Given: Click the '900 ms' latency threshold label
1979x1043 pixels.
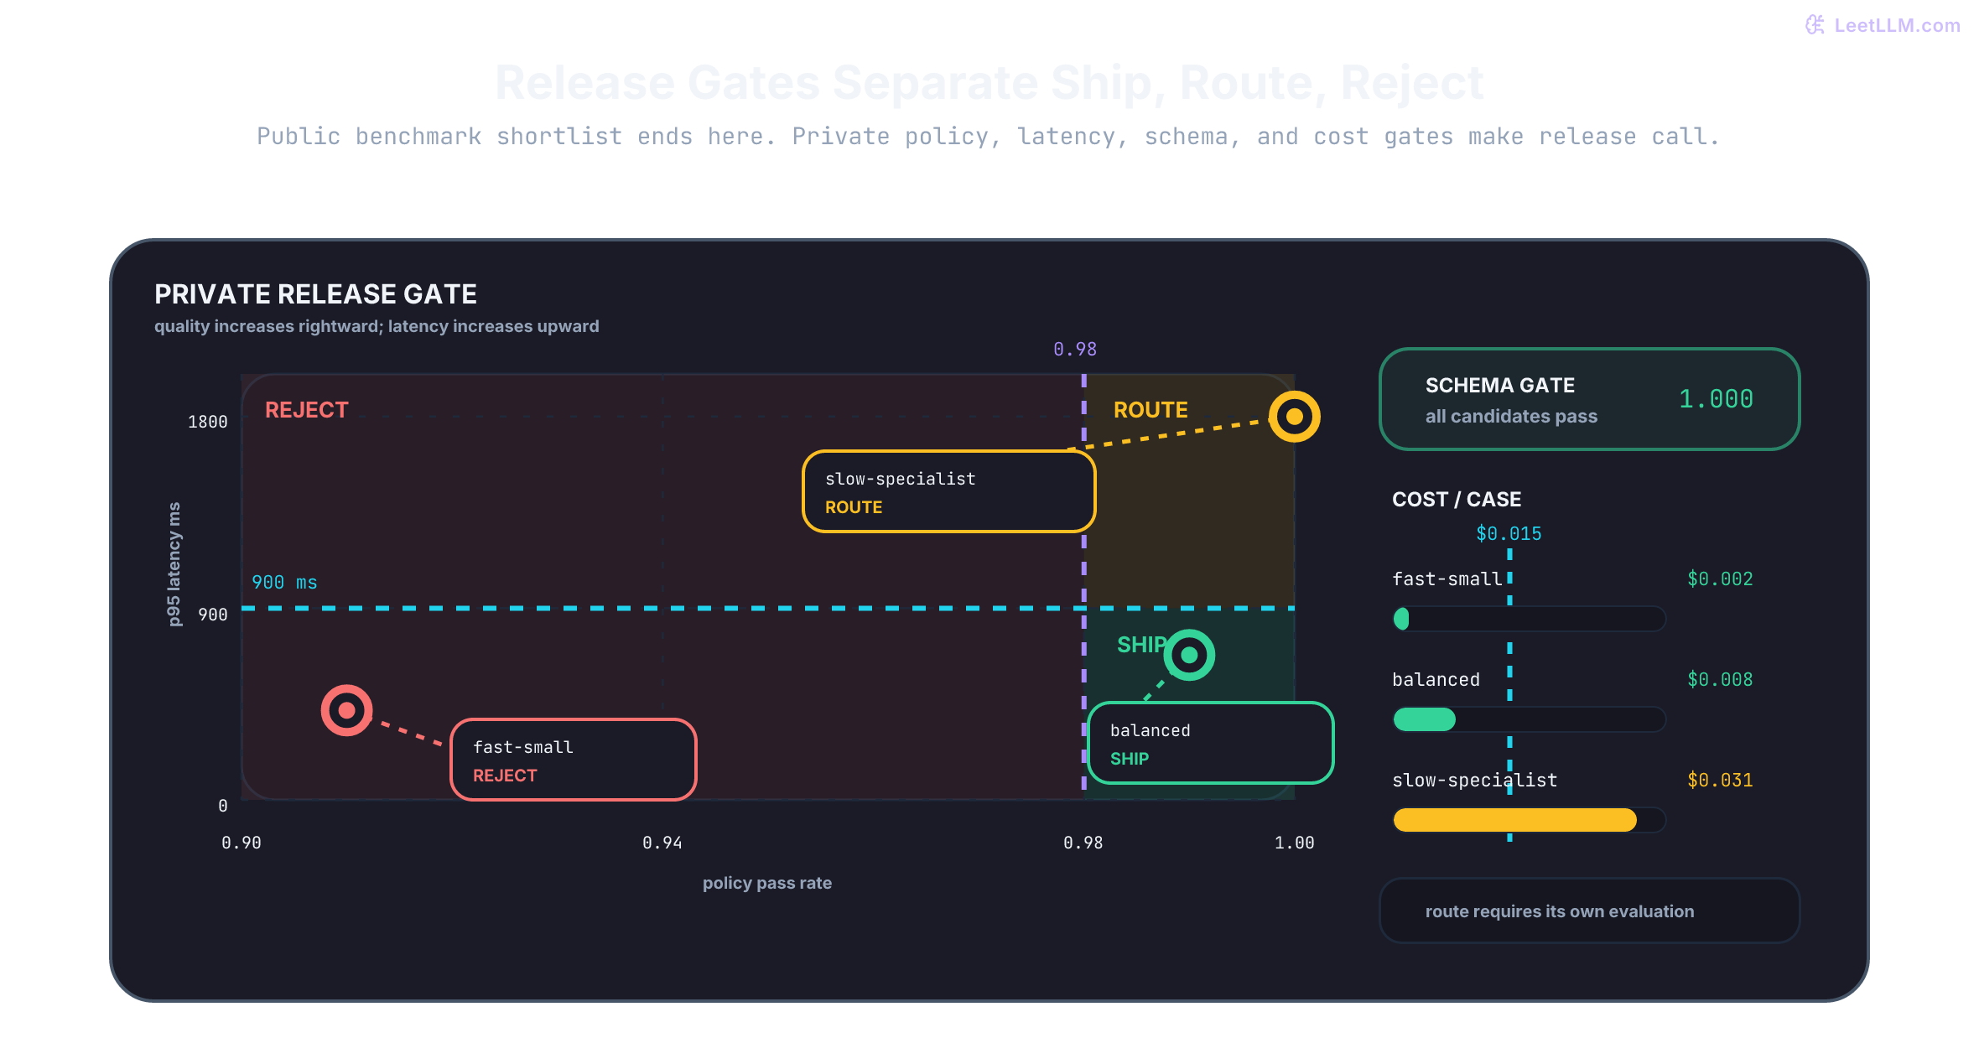Looking at the screenshot, I should pyautogui.click(x=284, y=583).
